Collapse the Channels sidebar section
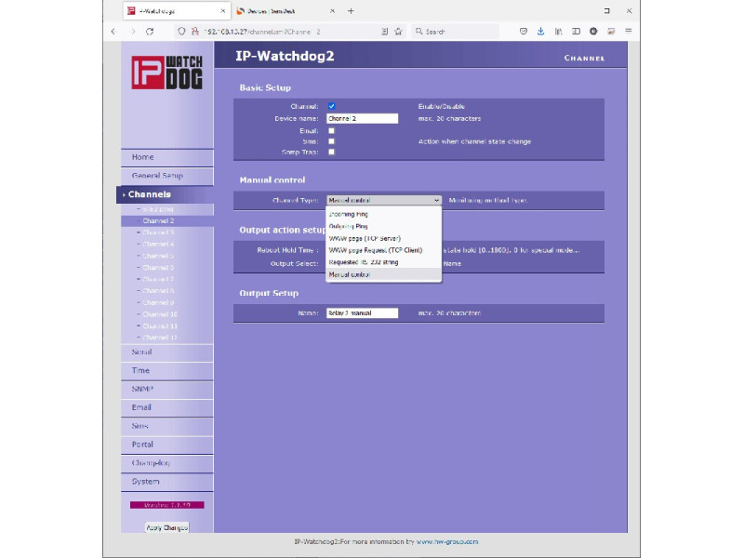744x558 pixels. pos(166,194)
